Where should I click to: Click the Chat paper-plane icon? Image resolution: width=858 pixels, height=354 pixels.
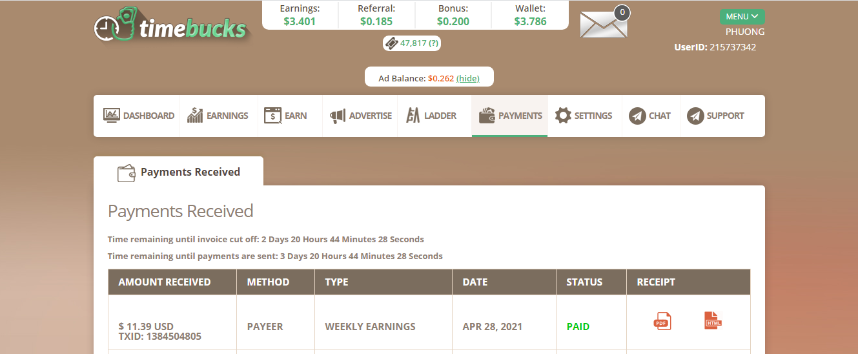637,116
